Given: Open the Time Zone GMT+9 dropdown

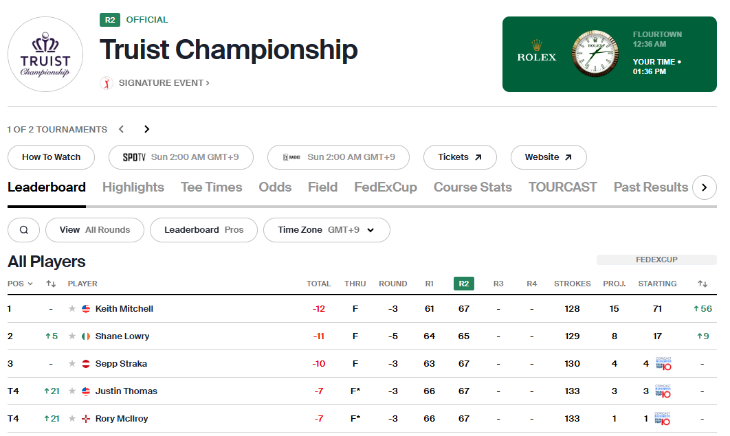Looking at the screenshot, I should click(327, 230).
